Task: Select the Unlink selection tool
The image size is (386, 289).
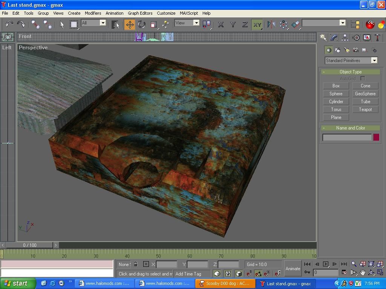Action: pyautogui.click(x=47, y=24)
